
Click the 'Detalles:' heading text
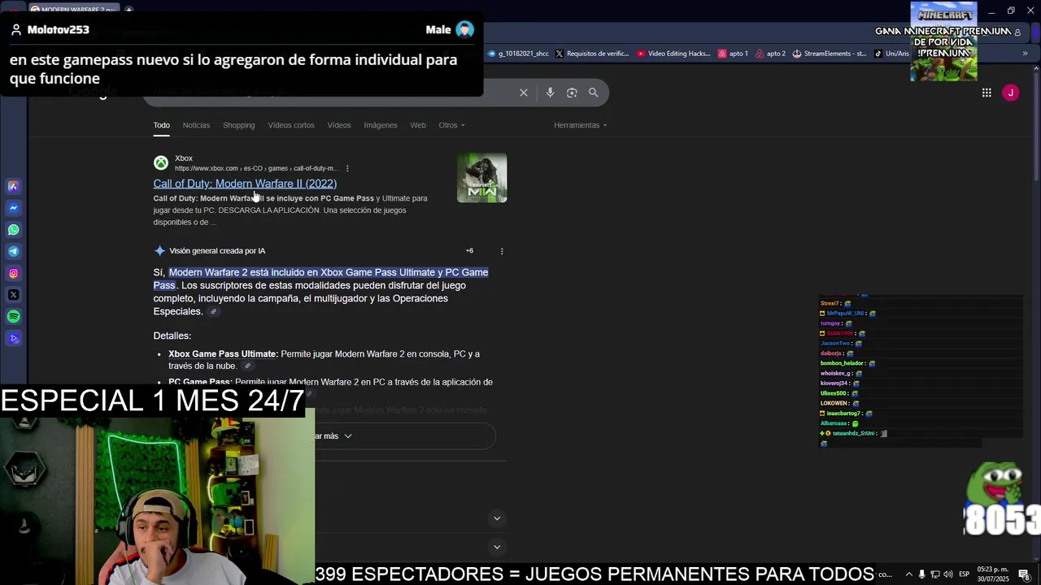(172, 336)
